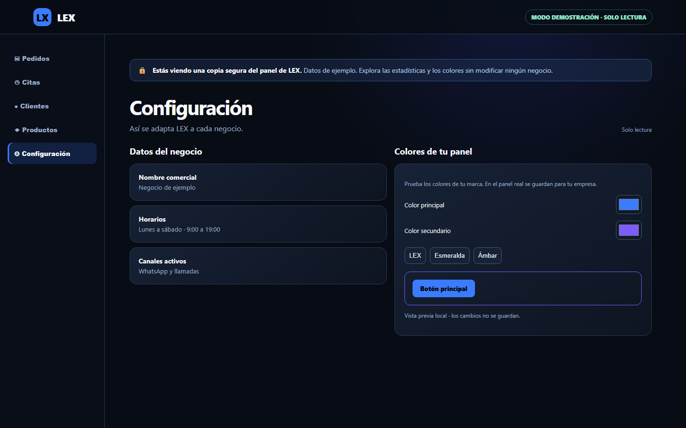Image resolution: width=686 pixels, height=428 pixels.
Task: Click the Datos del negocio heading
Action: pyautogui.click(x=166, y=152)
